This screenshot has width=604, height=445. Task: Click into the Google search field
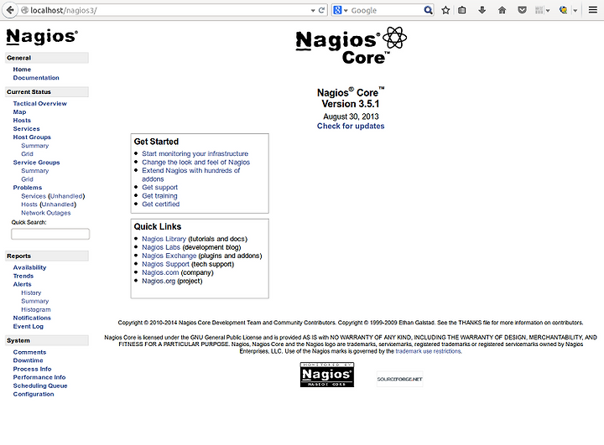click(x=385, y=10)
